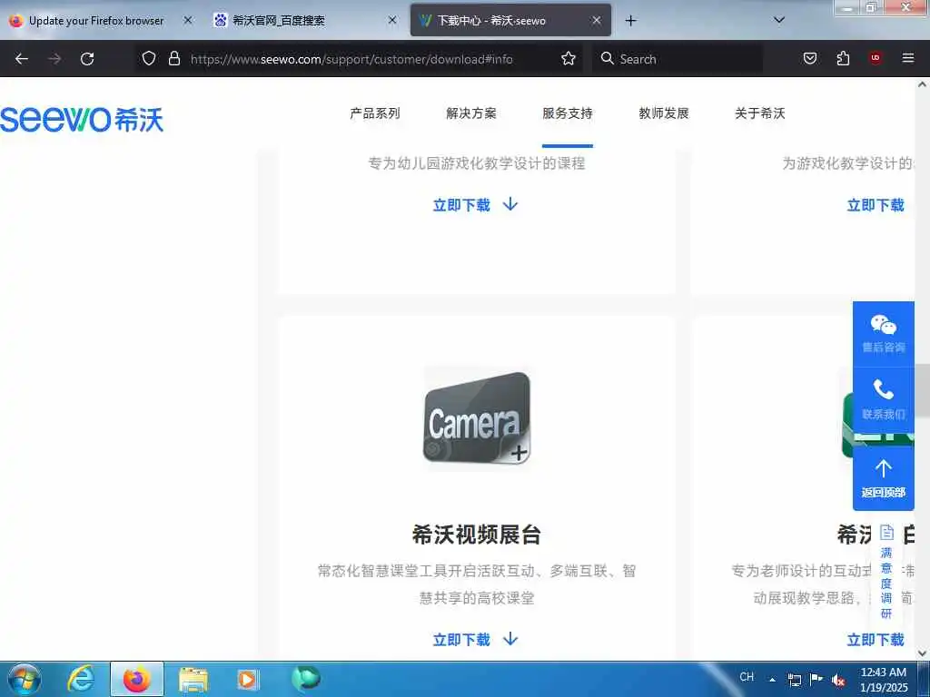The width and height of the screenshot is (930, 697).
Task: Launch Internet Explorer from taskbar
Action: pos(81,679)
